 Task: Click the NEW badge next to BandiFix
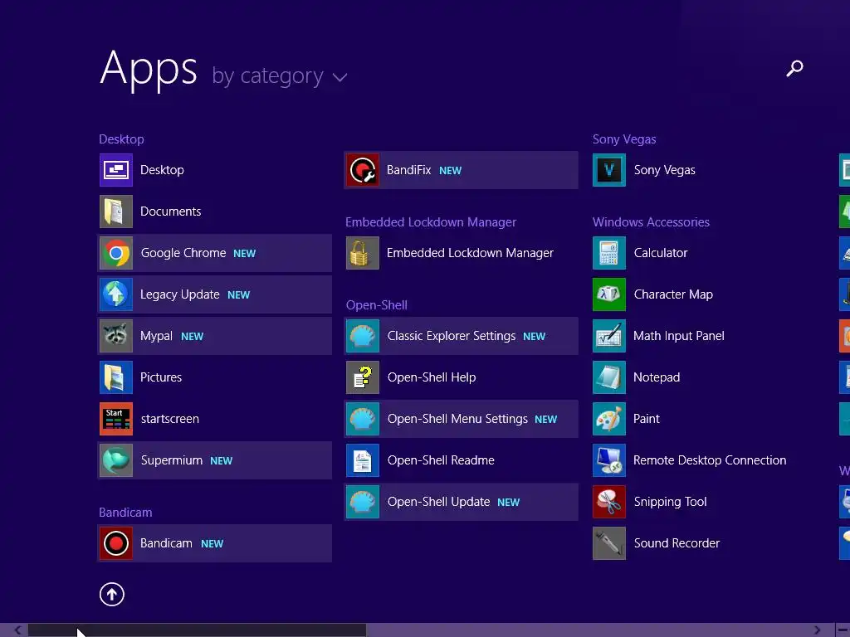[450, 171]
